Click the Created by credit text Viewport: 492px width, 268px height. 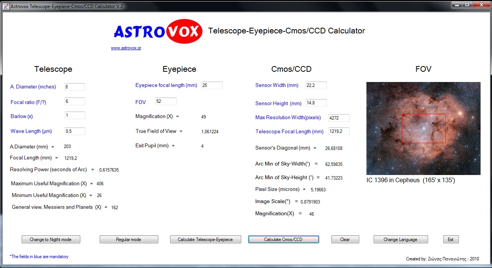click(443, 259)
